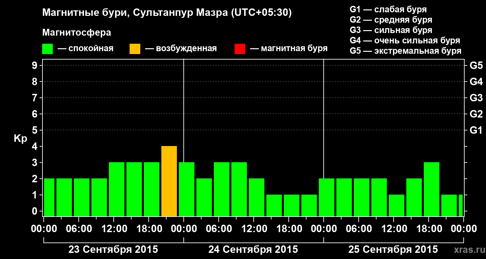This screenshot has width=486, height=259.
Task: Click the 'G4' label on right axis
Action: tap(476, 82)
